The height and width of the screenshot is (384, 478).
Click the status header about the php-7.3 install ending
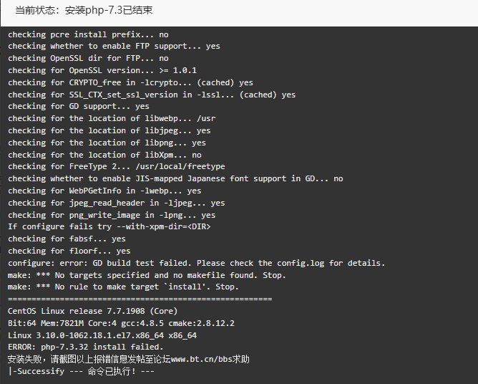pyautogui.click(x=84, y=10)
